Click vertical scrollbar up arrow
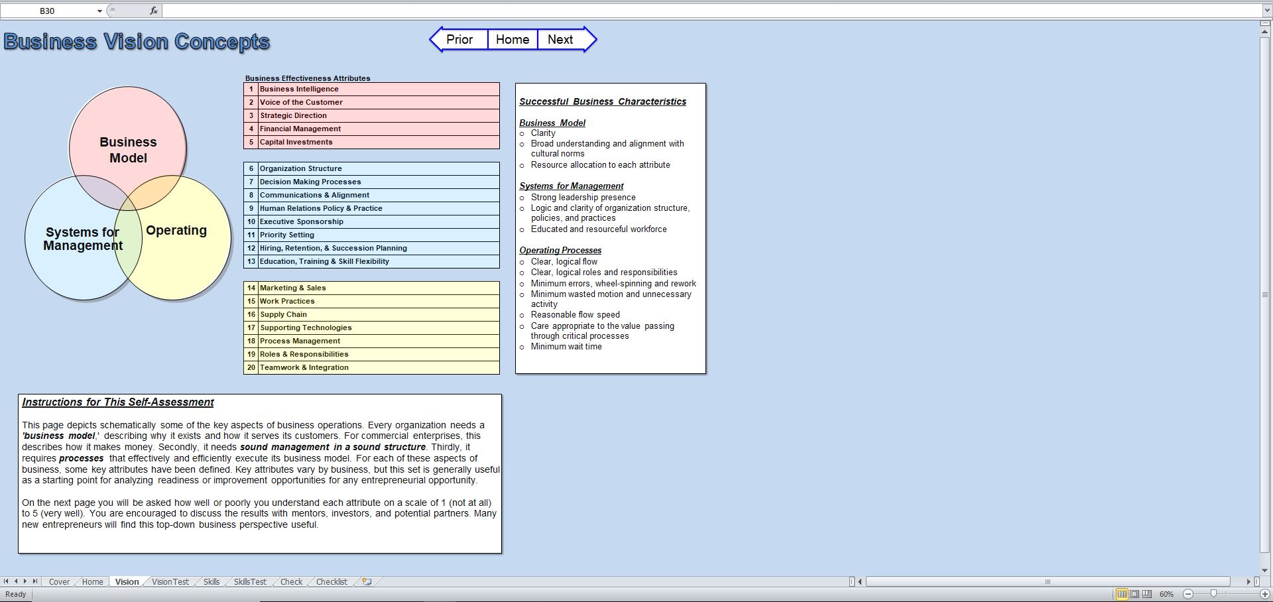 [1265, 32]
